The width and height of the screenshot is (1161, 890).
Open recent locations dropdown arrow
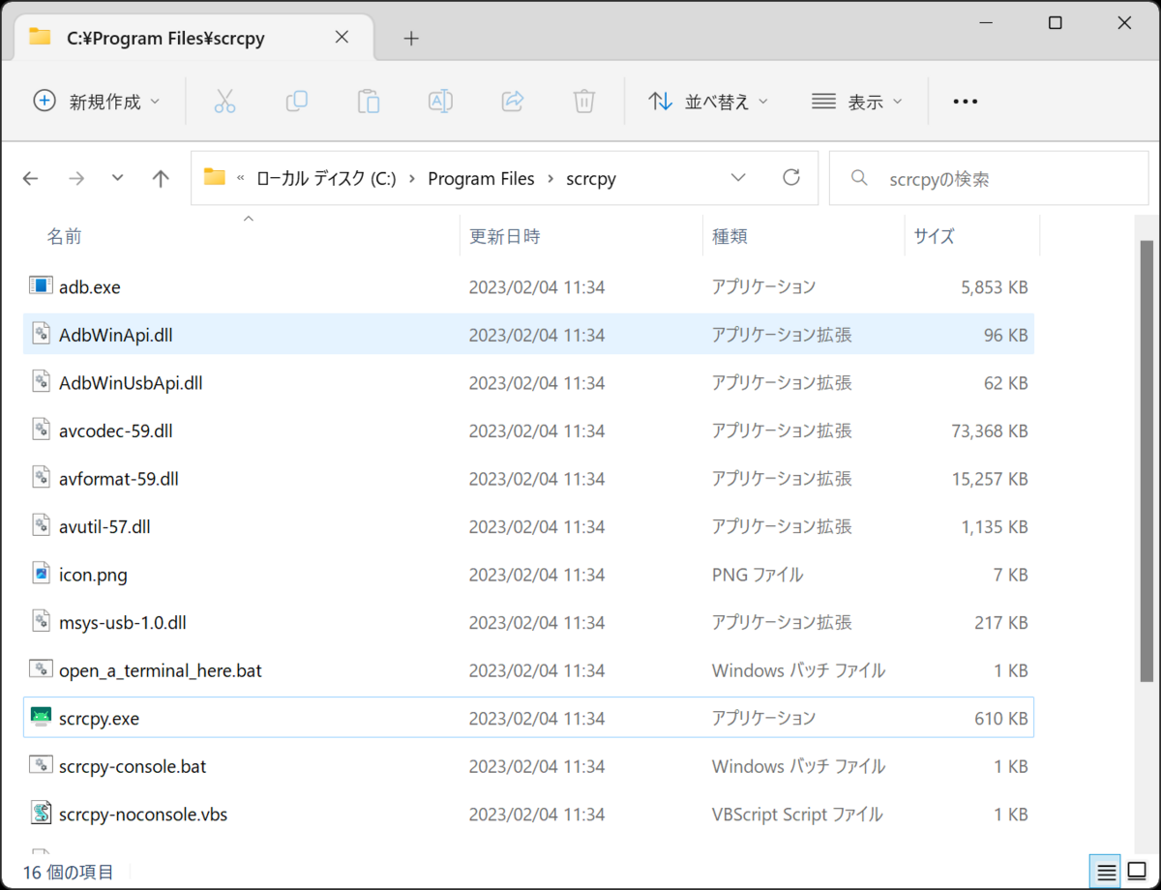click(118, 178)
